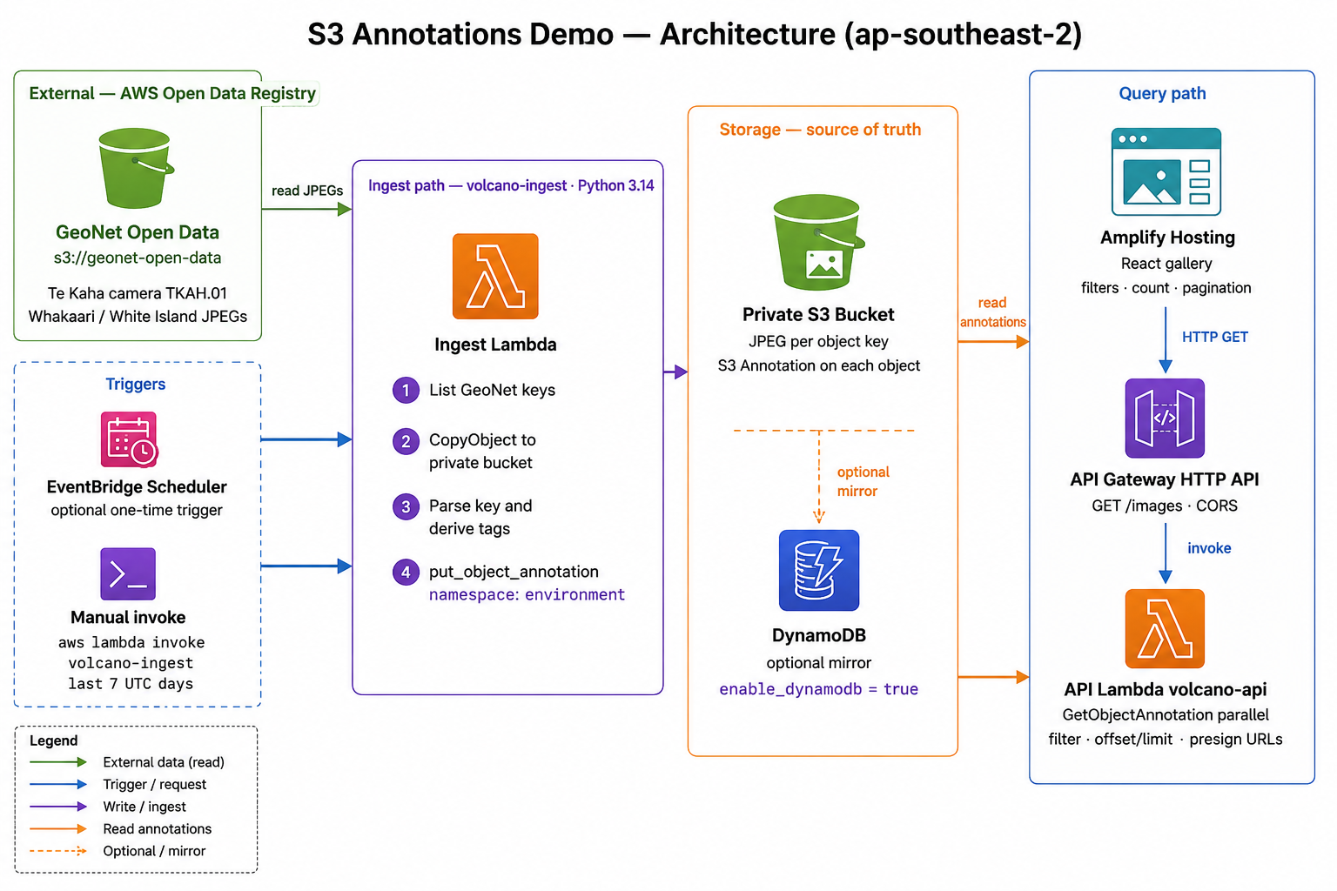Click the API Gateway HTTP API label
The height and width of the screenshot is (891, 1337).
point(1165,479)
